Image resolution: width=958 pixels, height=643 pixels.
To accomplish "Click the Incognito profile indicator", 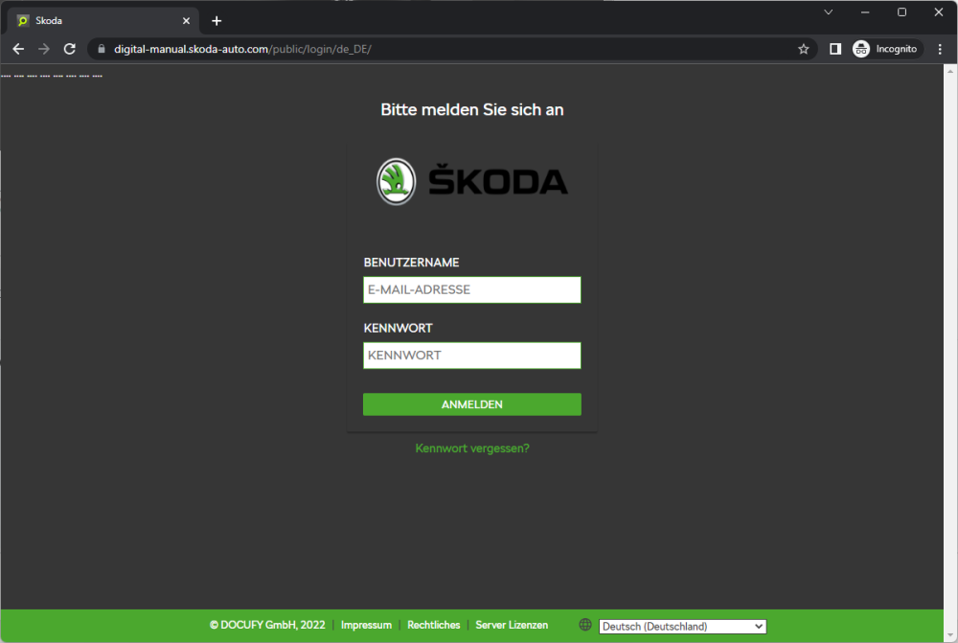I will coord(886,49).
